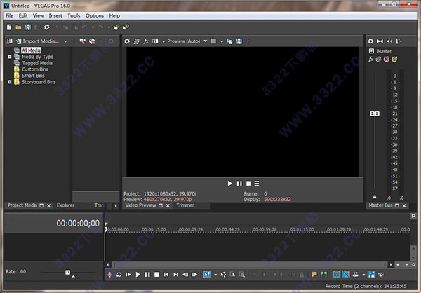Close the Video Preview panel
The image size is (421, 293).
coord(168,206)
